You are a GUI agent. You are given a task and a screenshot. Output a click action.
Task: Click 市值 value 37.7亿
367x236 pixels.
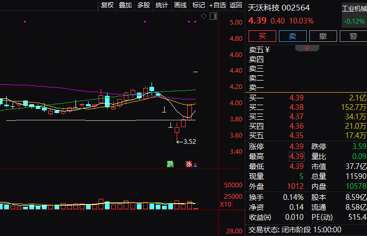[x=356, y=166]
